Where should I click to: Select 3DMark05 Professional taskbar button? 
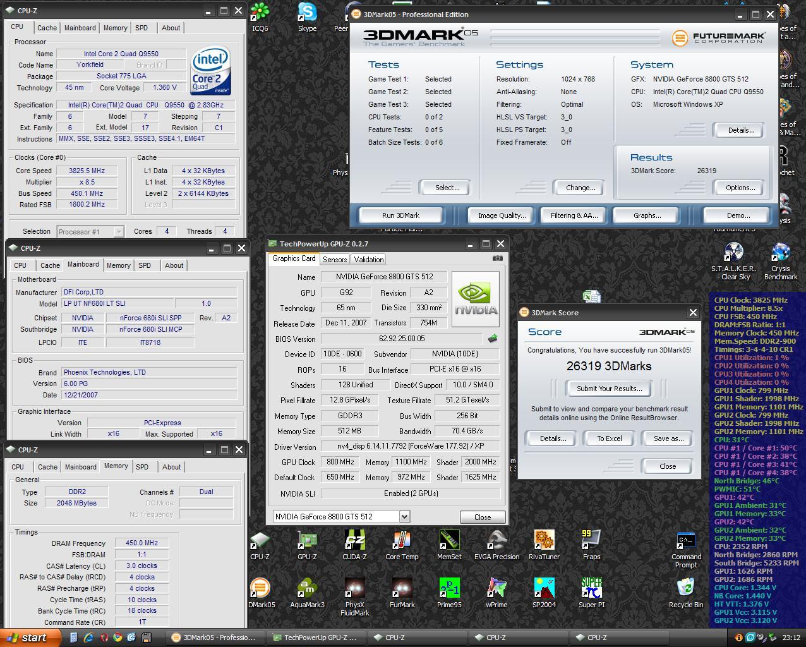coord(215,638)
